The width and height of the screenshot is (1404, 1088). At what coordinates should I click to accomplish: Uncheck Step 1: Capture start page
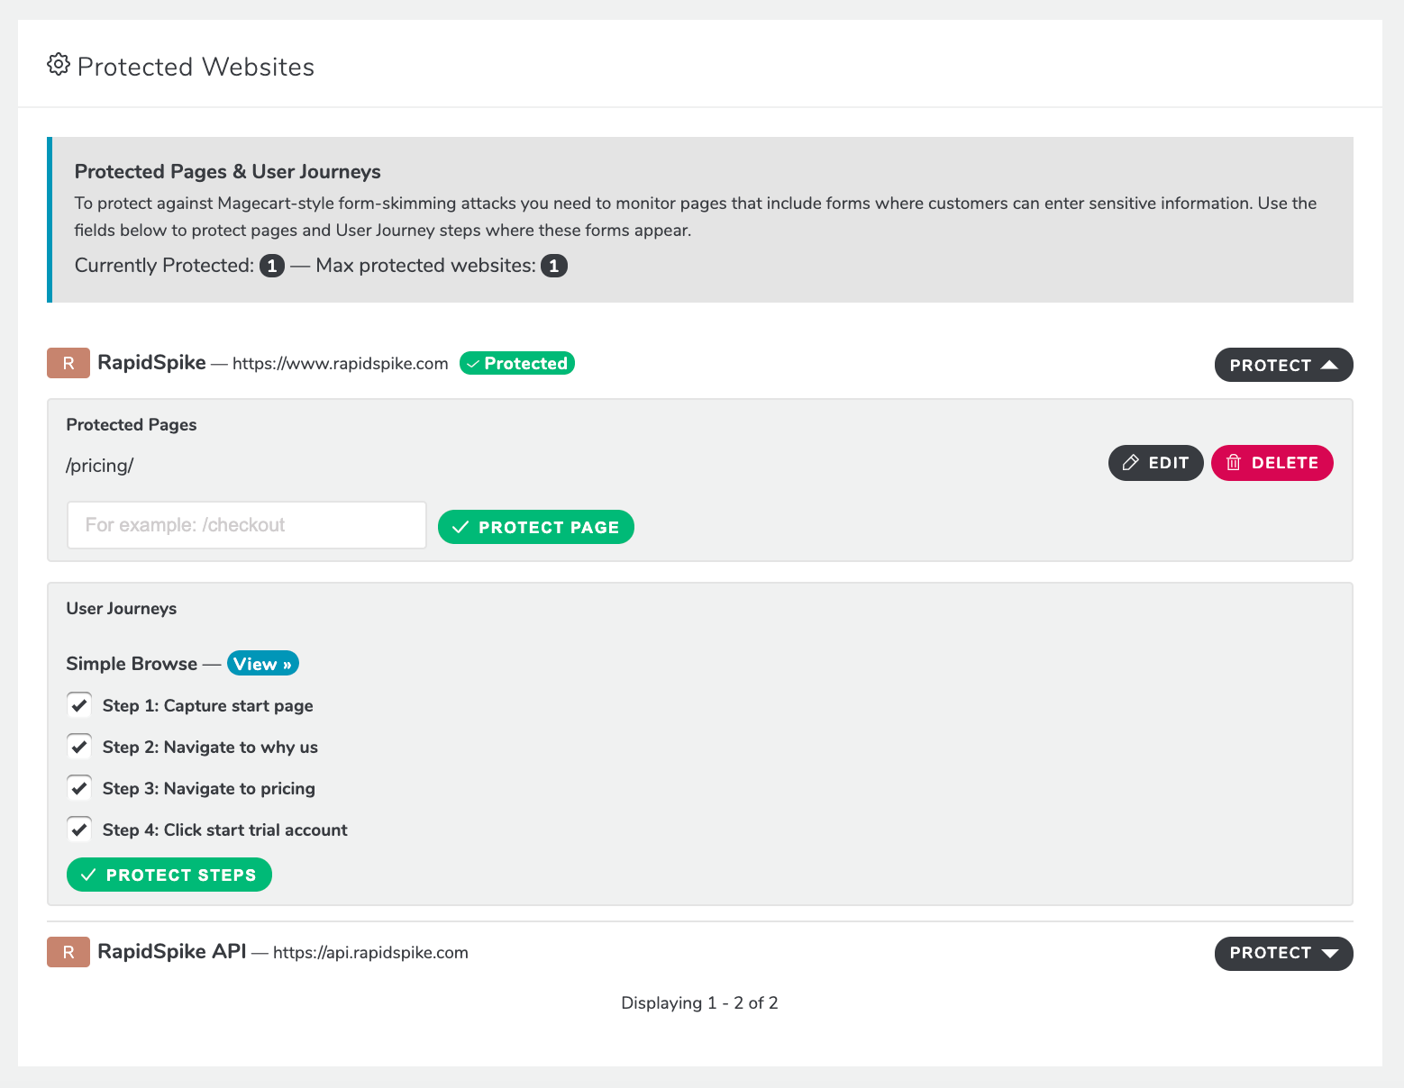79,704
